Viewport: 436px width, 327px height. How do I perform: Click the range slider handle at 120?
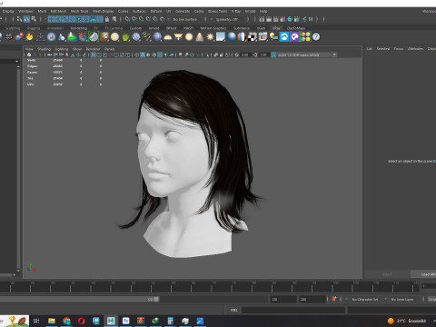[x=156, y=299]
